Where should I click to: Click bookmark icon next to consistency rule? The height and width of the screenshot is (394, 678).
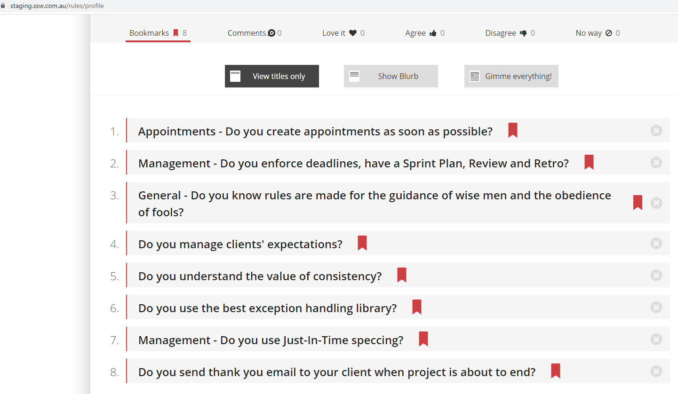tap(402, 275)
